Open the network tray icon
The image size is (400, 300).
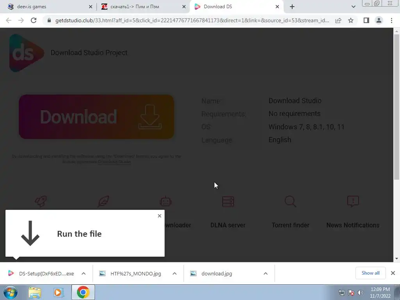pos(341,293)
